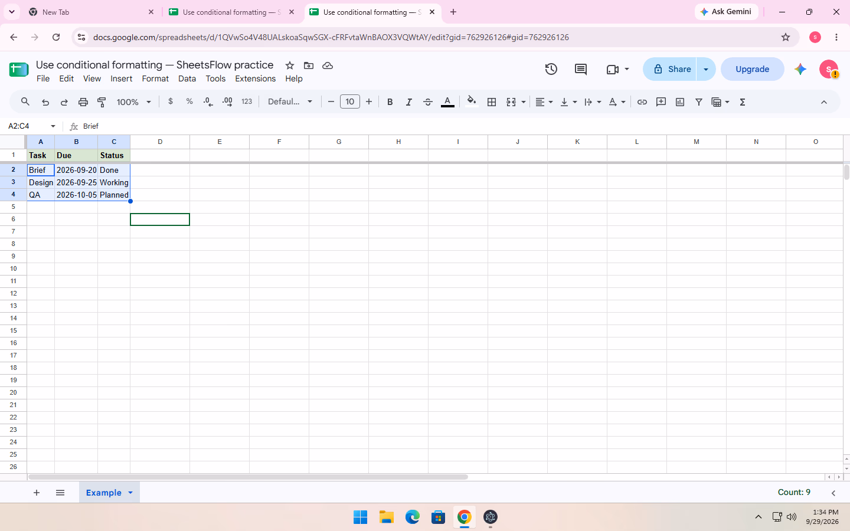Click the font size input field

pos(350,101)
